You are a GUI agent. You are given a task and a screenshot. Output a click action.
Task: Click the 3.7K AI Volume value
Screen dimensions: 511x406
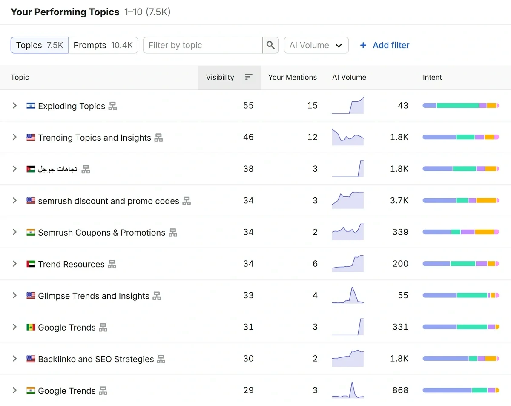399,201
